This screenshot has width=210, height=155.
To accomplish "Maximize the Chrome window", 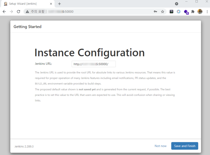I will point(197,1).
